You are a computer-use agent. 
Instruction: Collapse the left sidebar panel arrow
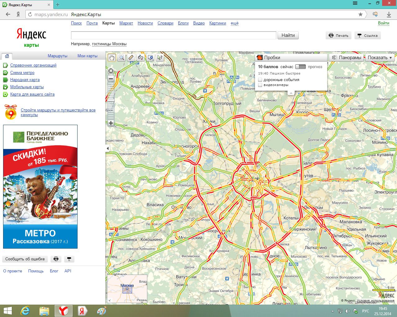[x=108, y=148]
